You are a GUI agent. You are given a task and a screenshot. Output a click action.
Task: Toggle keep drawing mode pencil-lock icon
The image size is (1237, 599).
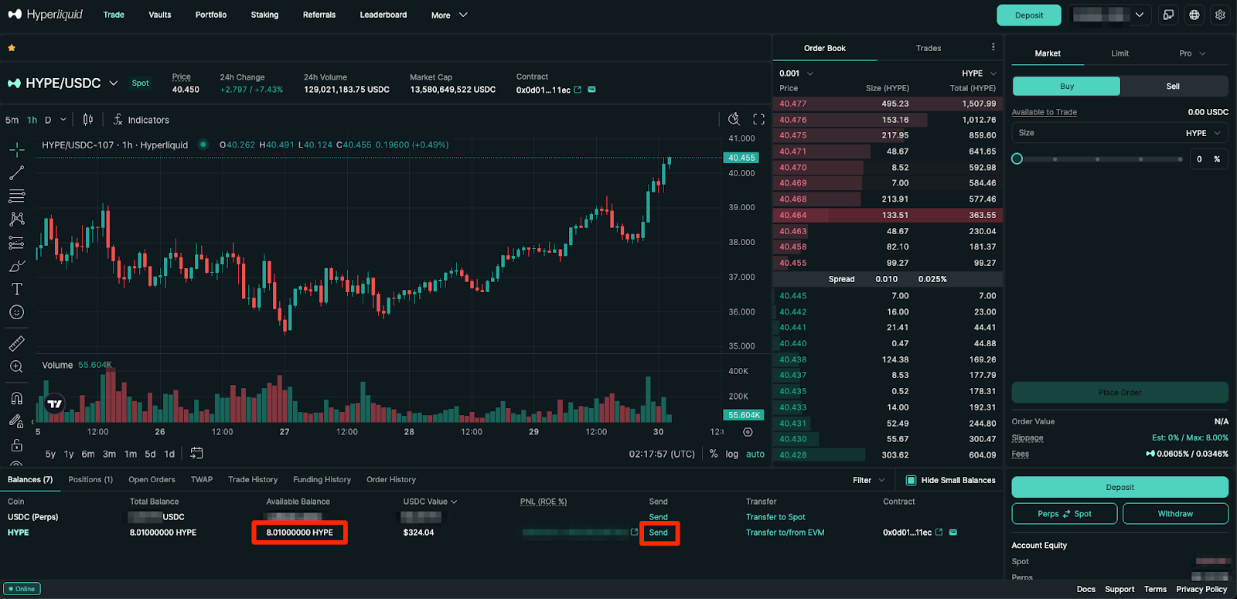click(16, 421)
